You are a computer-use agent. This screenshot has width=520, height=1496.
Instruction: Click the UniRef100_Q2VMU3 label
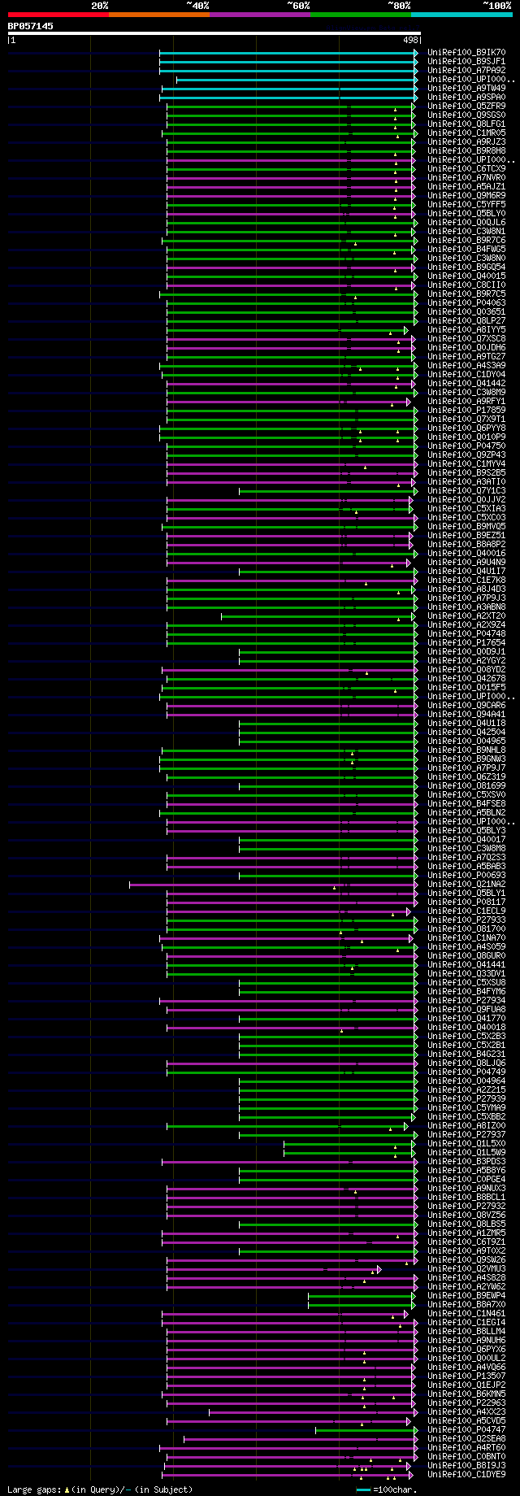point(466,1269)
